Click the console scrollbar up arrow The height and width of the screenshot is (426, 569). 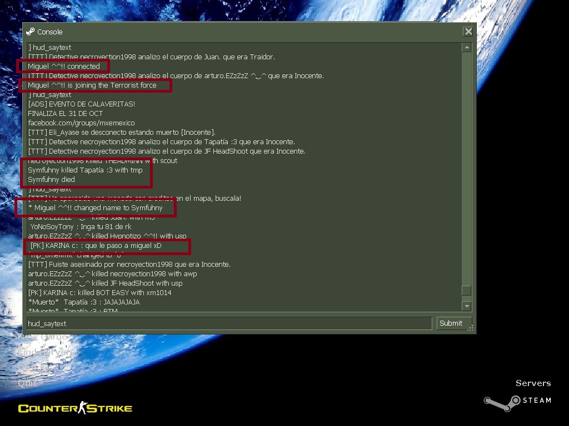coord(467,48)
